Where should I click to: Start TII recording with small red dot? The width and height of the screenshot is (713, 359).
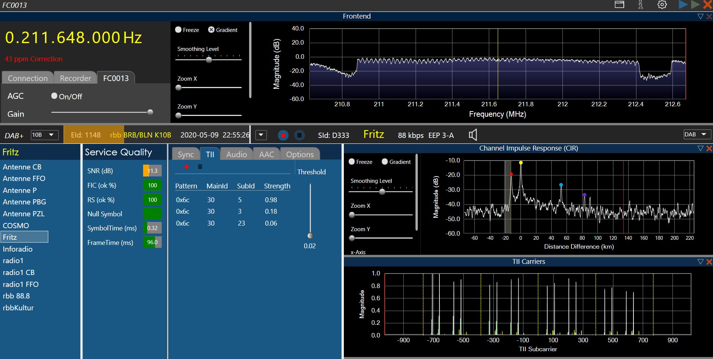coord(187,166)
